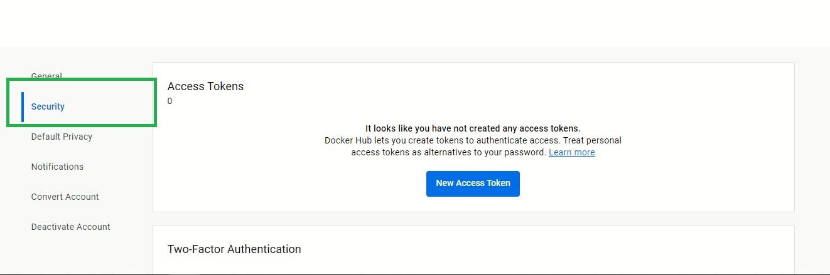Screen dimensions: 830x275
Task: Click the Two-Factor Authentication heading
Action: tap(234, 249)
